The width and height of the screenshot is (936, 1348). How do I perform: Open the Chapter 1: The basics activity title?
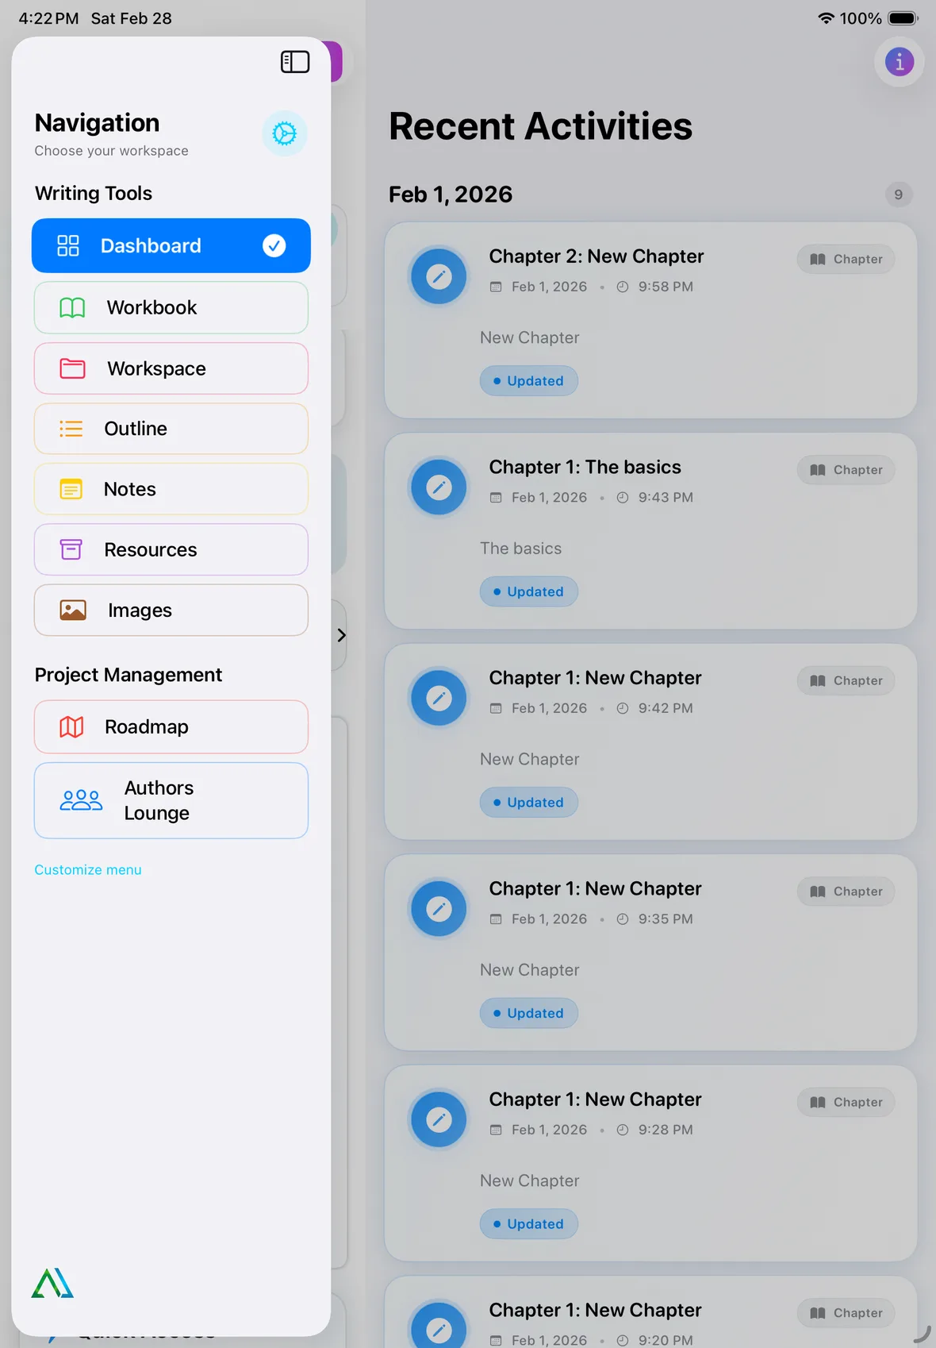585,467
